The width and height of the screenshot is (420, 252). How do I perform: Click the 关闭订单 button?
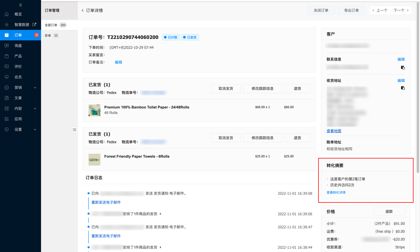coord(321,10)
